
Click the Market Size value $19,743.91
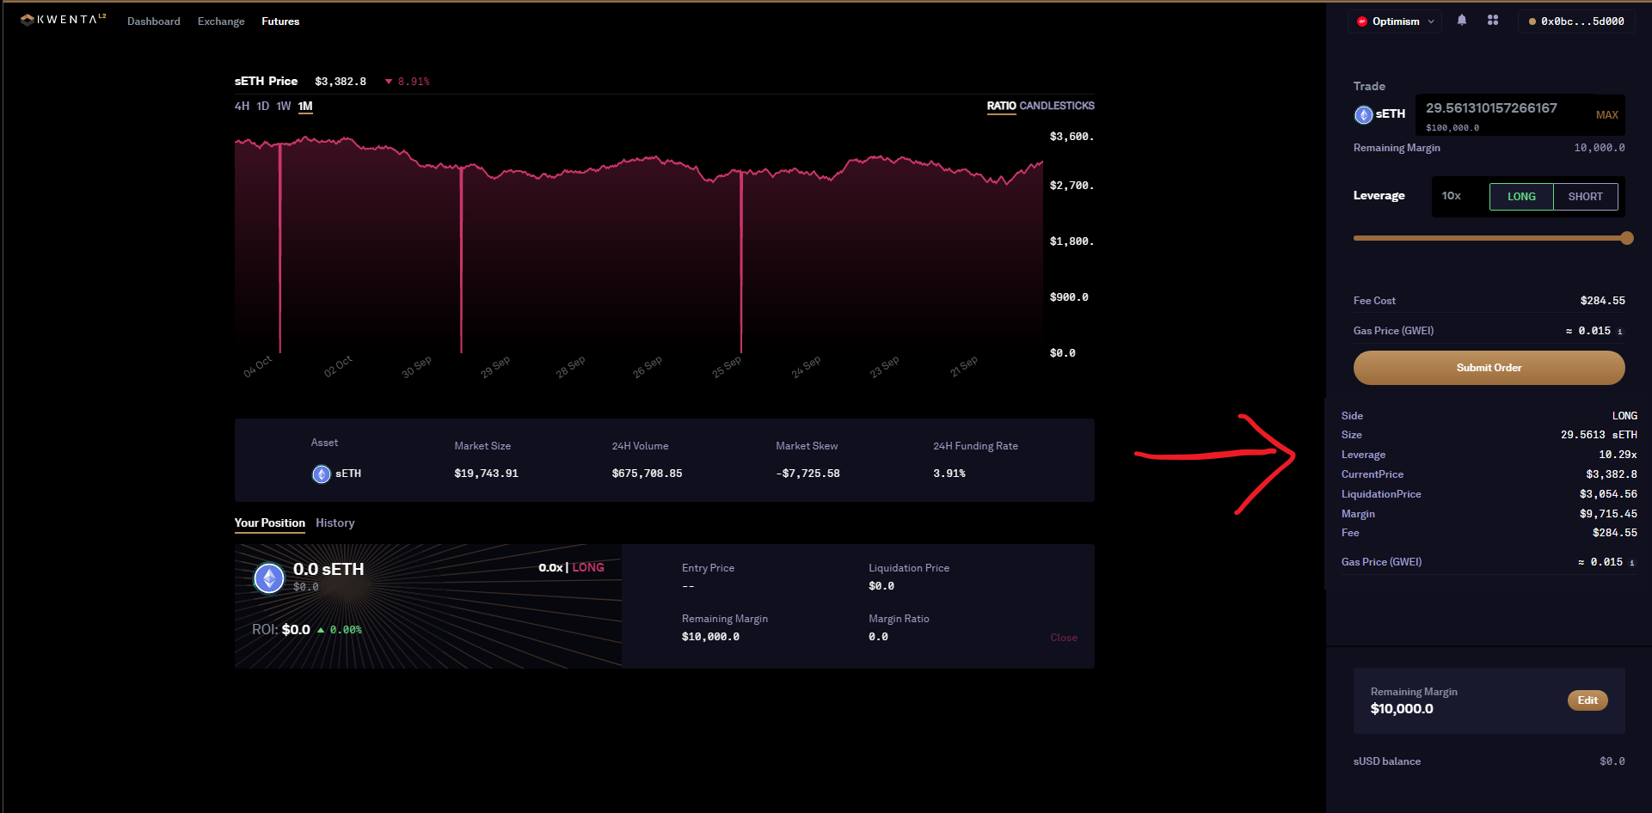[x=487, y=474]
